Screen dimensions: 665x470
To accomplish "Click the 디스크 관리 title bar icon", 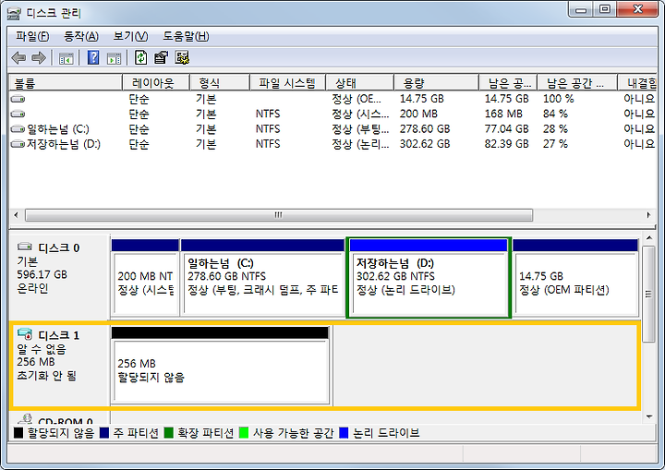I will click(14, 14).
